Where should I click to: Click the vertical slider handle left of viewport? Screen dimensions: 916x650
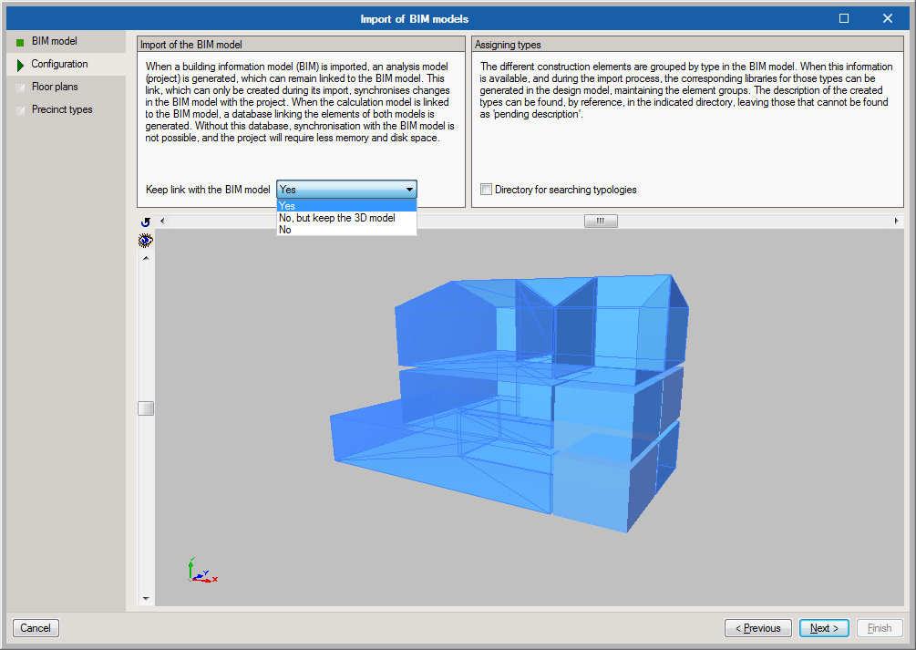pos(146,408)
